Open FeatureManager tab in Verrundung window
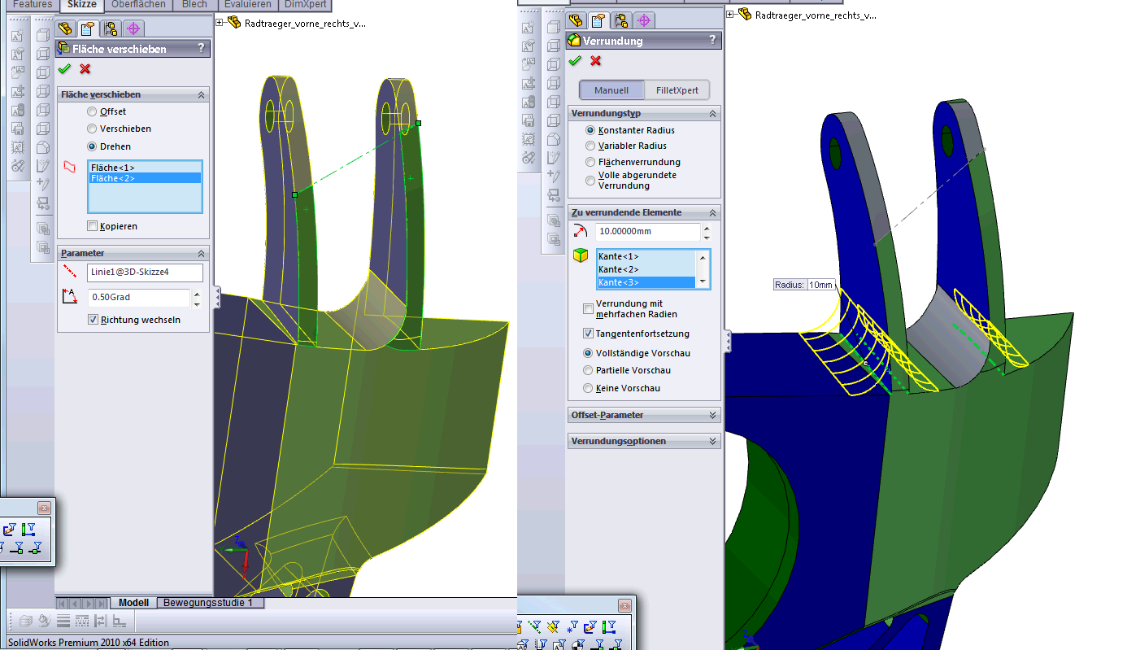Screen dimensions: 1127x650 (576, 20)
